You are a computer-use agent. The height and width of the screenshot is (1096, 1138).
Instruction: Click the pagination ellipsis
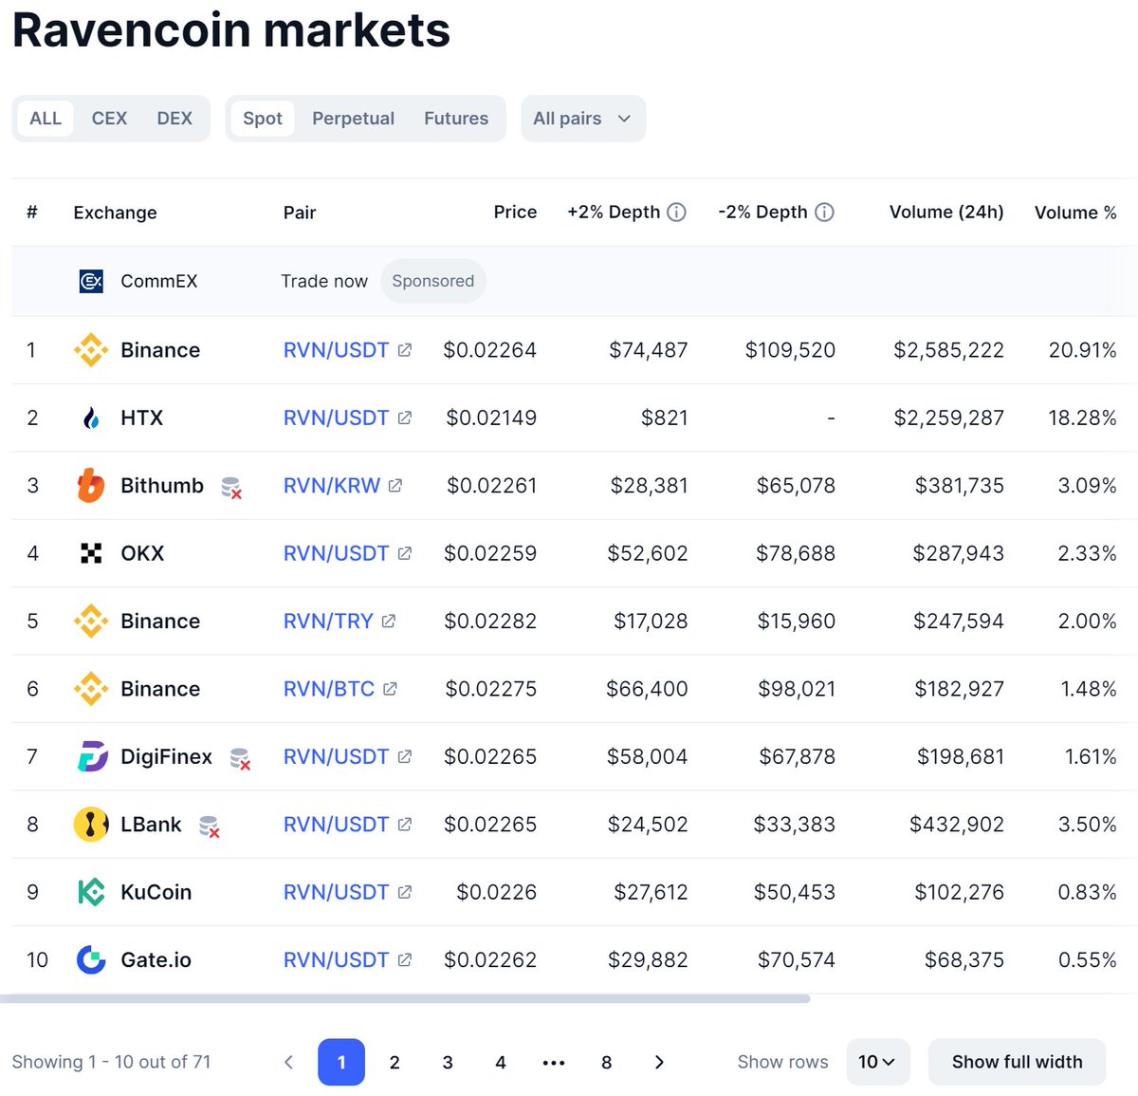tap(554, 1063)
